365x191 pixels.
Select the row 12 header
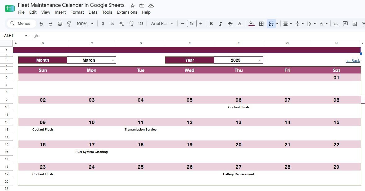pyautogui.click(x=7, y=122)
